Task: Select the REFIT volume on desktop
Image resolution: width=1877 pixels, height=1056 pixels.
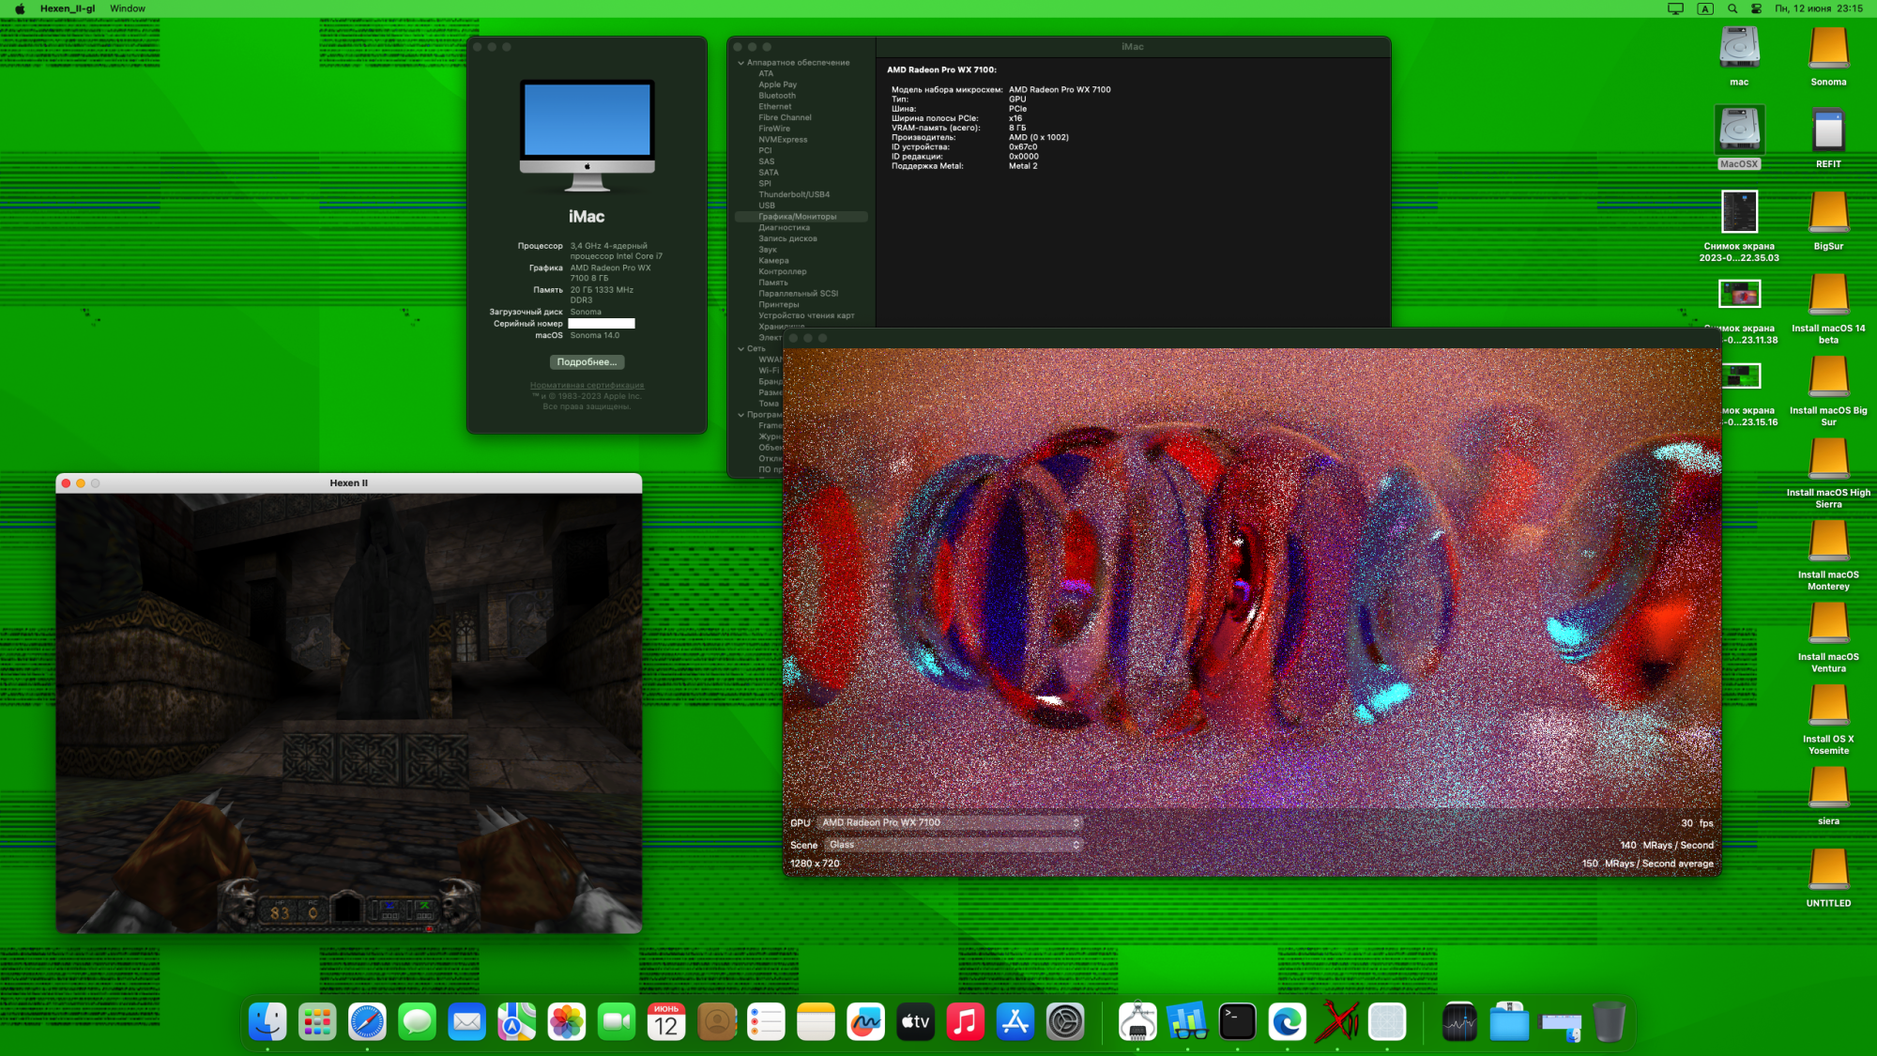Action: click(x=1828, y=130)
